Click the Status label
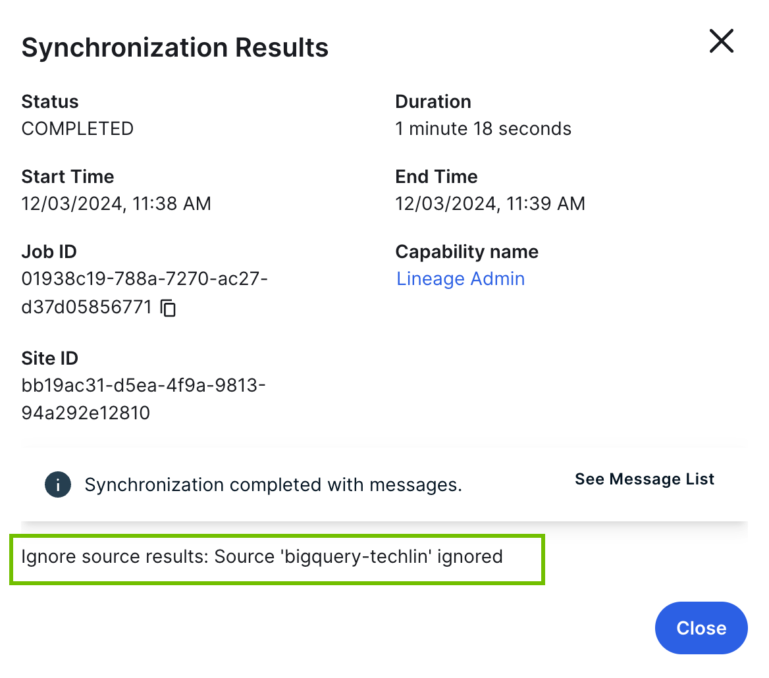The height and width of the screenshot is (678, 769). [x=49, y=101]
